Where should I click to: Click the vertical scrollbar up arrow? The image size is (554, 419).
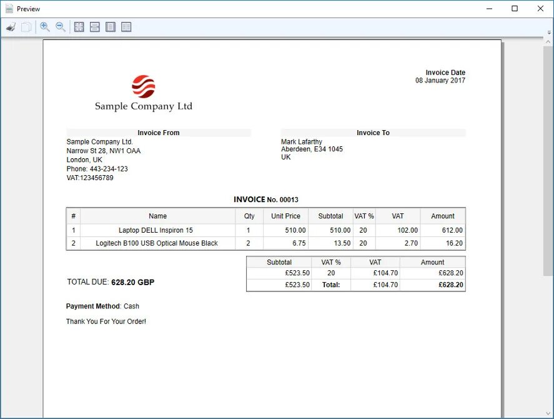[x=548, y=42]
